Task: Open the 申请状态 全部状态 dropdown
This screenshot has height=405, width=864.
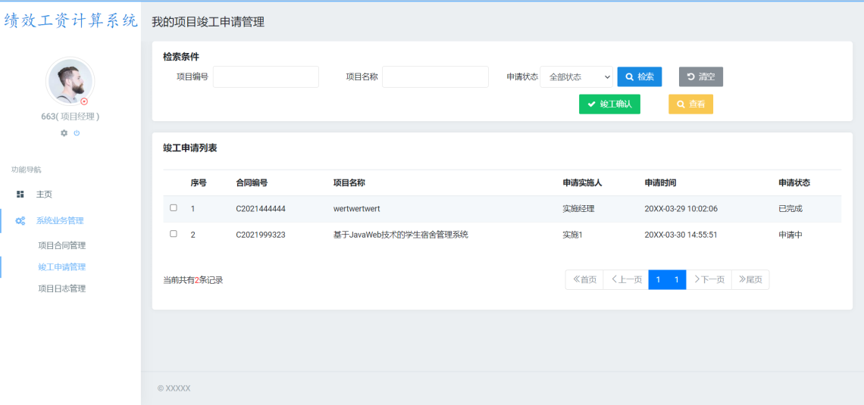Action: click(576, 77)
